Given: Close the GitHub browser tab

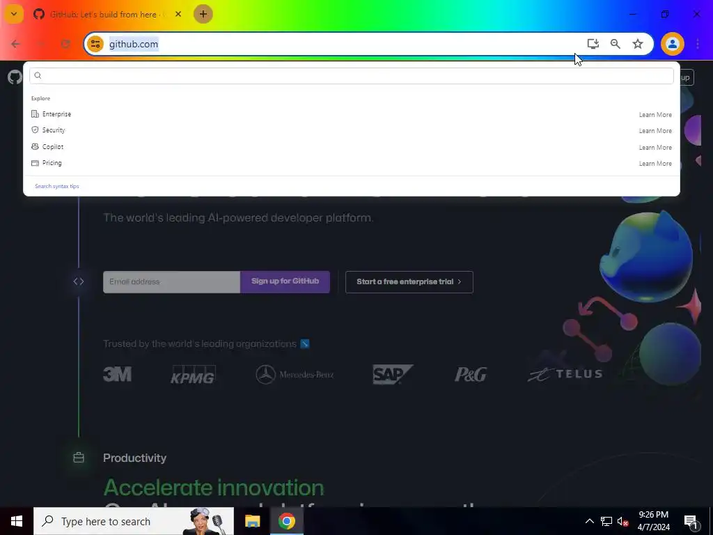Looking at the screenshot, I should click(178, 14).
